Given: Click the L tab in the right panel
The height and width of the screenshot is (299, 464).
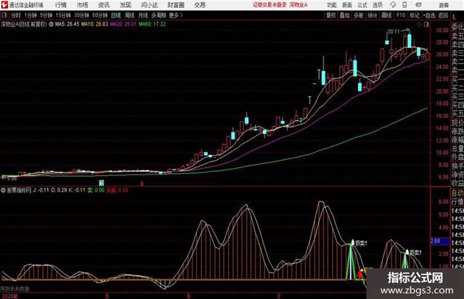Looking at the screenshot, I should [x=454, y=17].
